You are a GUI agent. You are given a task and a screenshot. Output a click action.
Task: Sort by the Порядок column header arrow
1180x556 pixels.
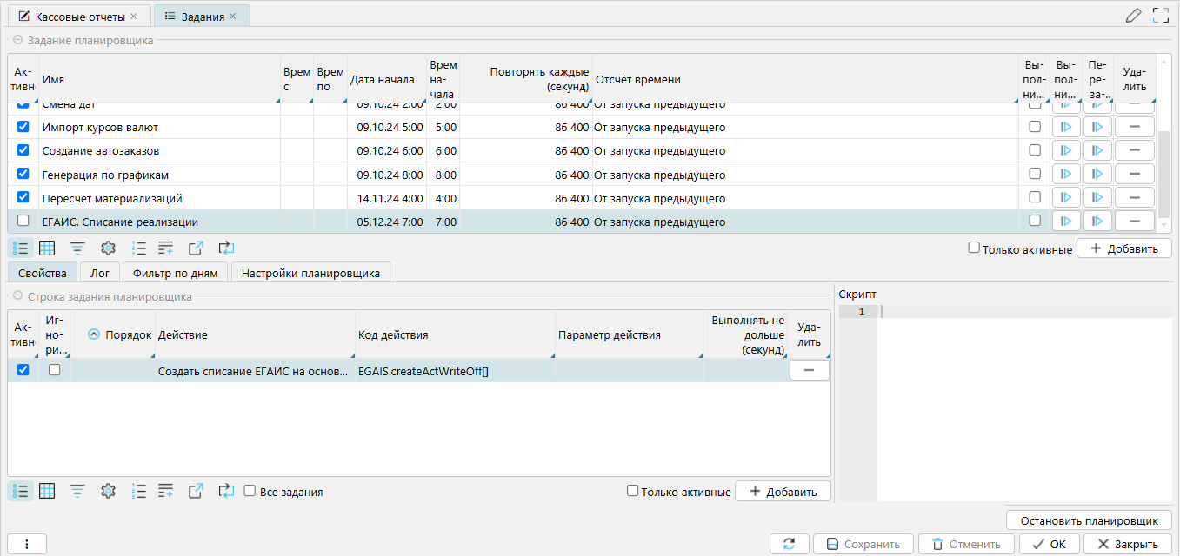click(94, 334)
